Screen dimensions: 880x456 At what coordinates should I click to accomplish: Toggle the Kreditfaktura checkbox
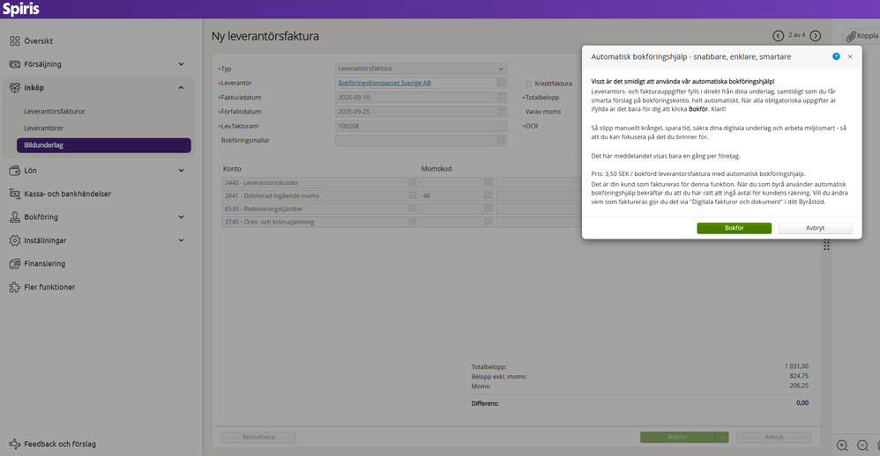[528, 84]
